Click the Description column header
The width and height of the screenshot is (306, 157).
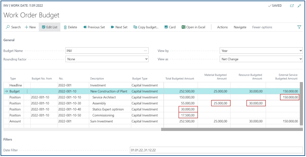97,78
